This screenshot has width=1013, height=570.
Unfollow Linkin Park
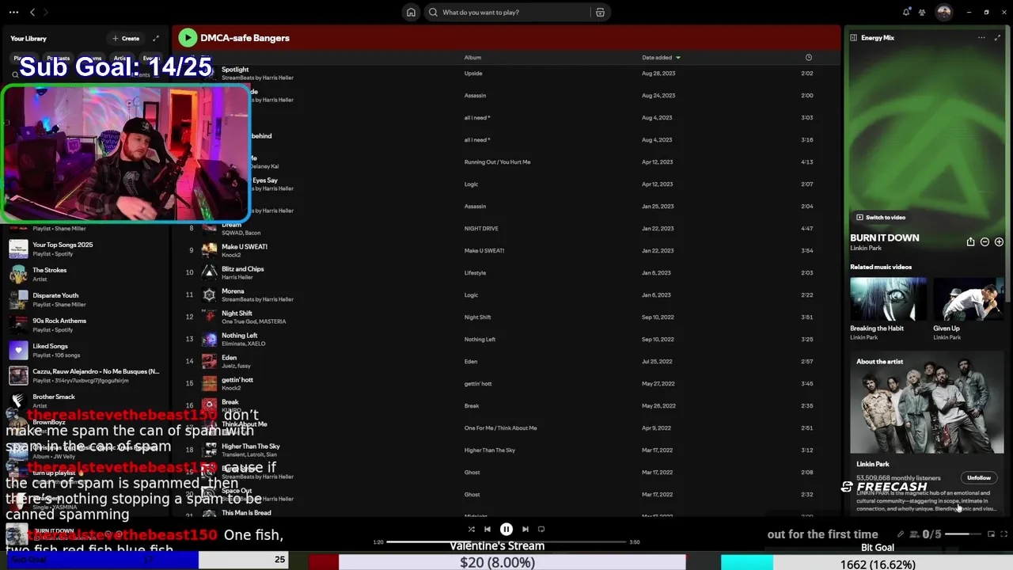pyautogui.click(x=979, y=477)
